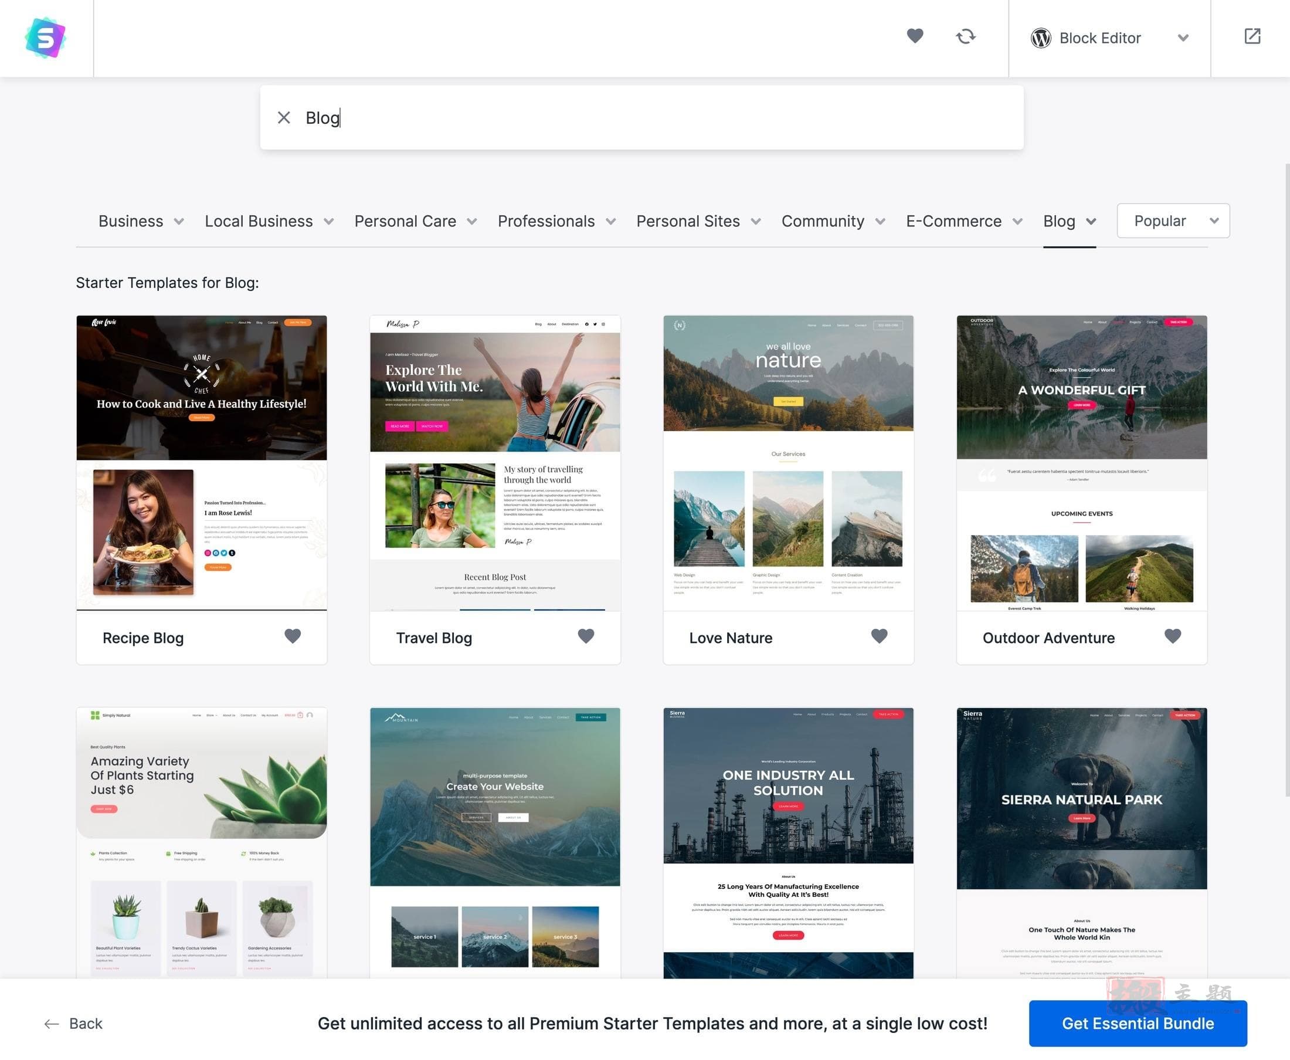Favorite the Love Nature template
Image resolution: width=1290 pixels, height=1060 pixels.
tap(880, 636)
